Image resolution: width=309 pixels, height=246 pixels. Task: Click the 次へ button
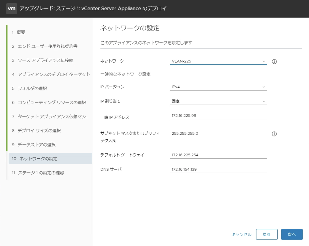tap(292, 234)
